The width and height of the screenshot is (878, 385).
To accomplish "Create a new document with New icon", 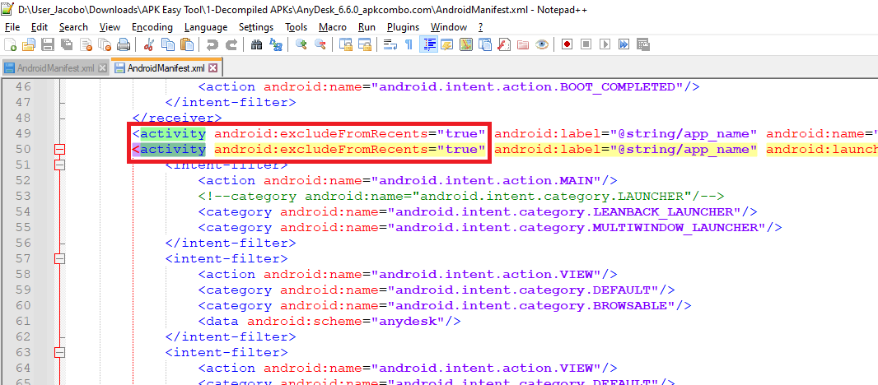I will 10,44.
